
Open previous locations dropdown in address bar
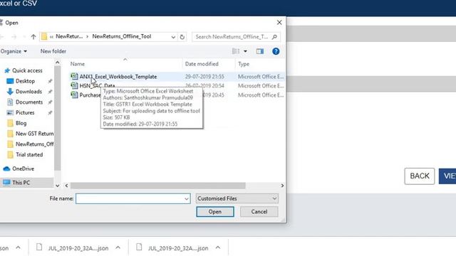click(x=173, y=37)
